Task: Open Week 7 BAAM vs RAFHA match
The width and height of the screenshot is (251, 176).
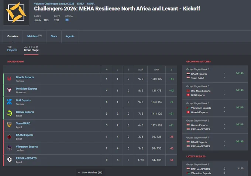Action: (215, 142)
